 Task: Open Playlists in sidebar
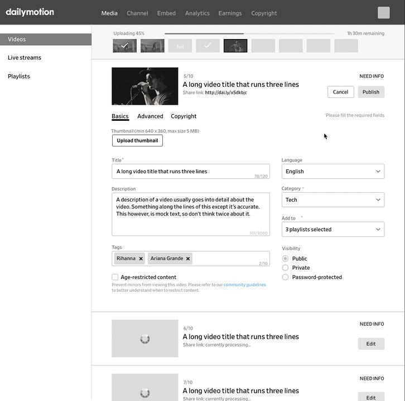tap(19, 76)
